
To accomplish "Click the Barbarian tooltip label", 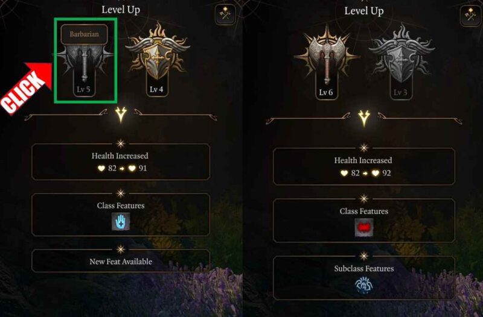I will click(x=84, y=34).
